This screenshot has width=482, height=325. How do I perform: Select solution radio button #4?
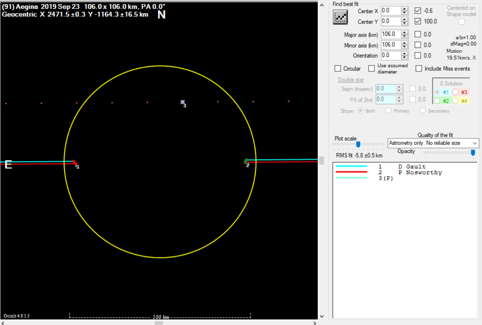coord(455,101)
